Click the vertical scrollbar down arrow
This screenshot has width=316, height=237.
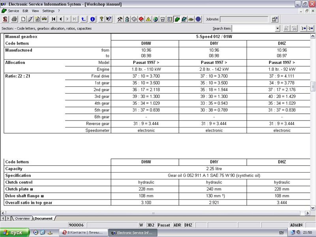pyautogui.click(x=313, y=208)
